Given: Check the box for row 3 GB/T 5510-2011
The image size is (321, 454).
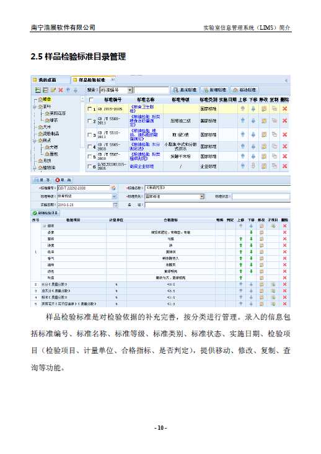Looking at the screenshot, I should [x=89, y=134].
